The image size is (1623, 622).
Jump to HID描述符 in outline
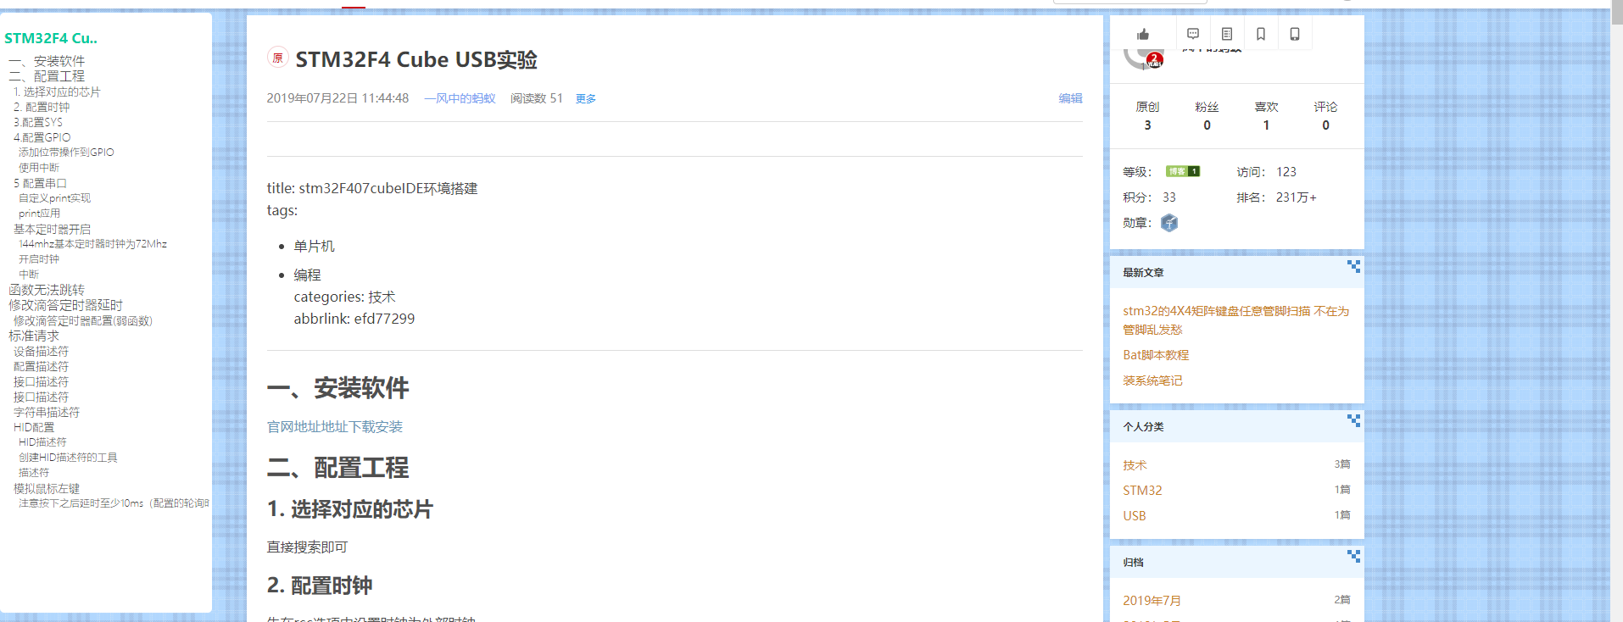[42, 442]
